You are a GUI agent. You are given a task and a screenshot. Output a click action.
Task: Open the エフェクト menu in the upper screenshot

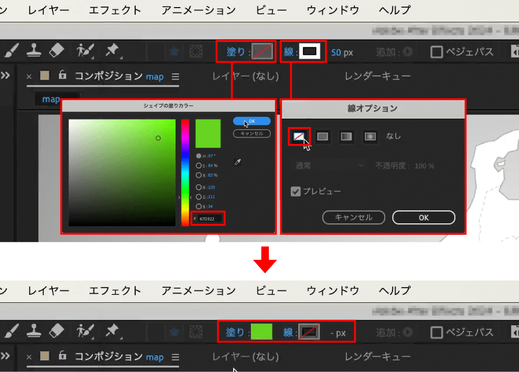coord(115,10)
